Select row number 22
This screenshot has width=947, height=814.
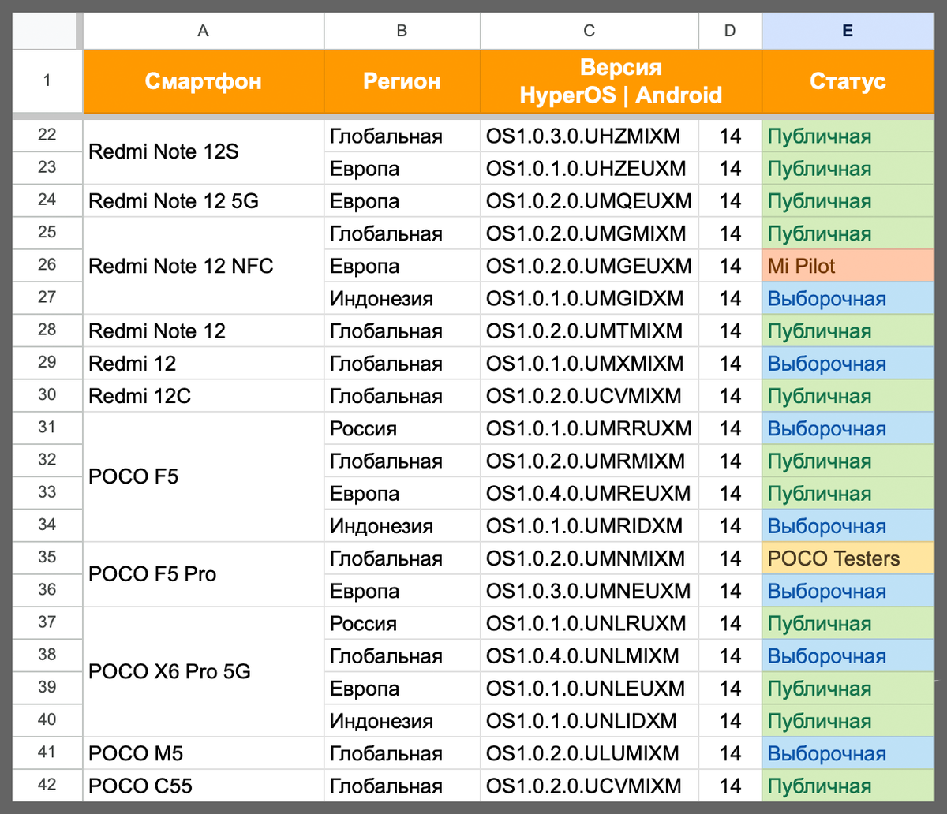point(47,136)
